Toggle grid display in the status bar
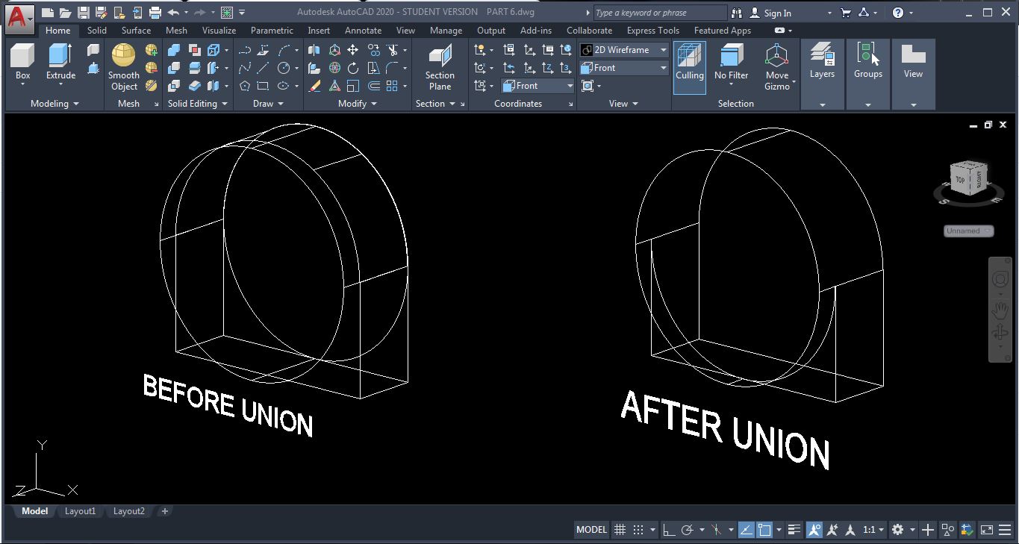 (620, 529)
